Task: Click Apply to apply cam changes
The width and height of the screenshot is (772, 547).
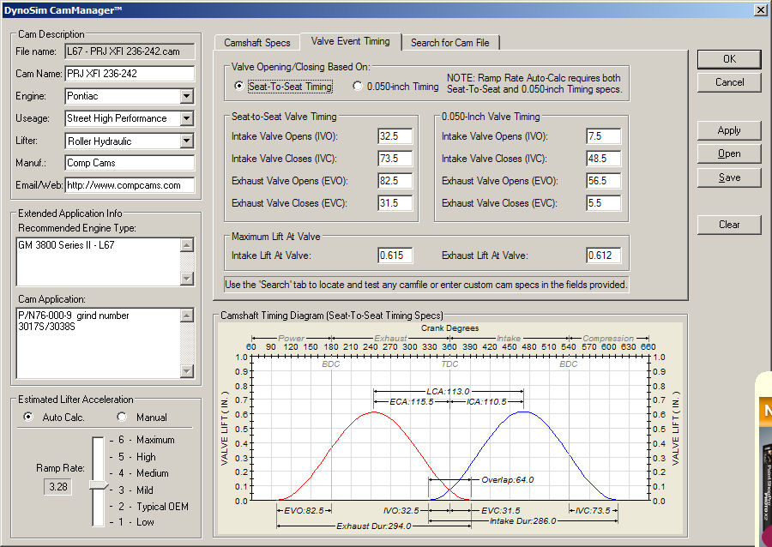Action: point(729,131)
